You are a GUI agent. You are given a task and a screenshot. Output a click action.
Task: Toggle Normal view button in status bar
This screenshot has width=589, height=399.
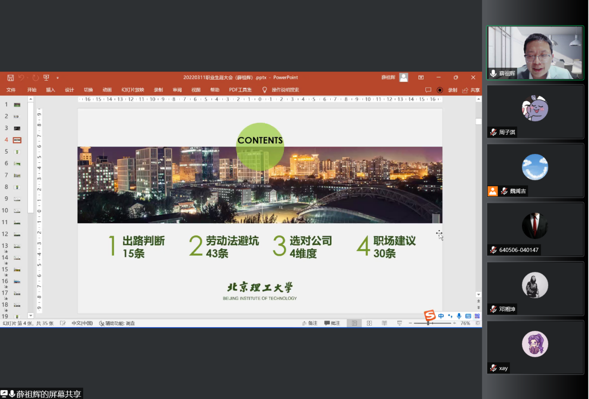point(354,323)
